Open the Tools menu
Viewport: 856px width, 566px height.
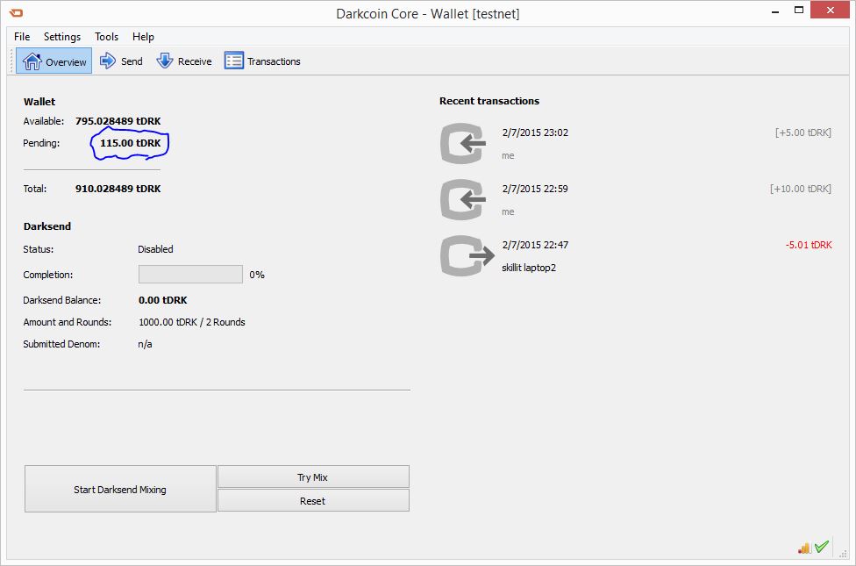point(106,37)
